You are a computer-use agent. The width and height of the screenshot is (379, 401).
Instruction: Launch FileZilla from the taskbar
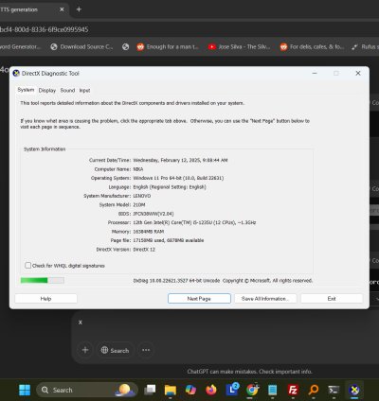pyautogui.click(x=293, y=390)
